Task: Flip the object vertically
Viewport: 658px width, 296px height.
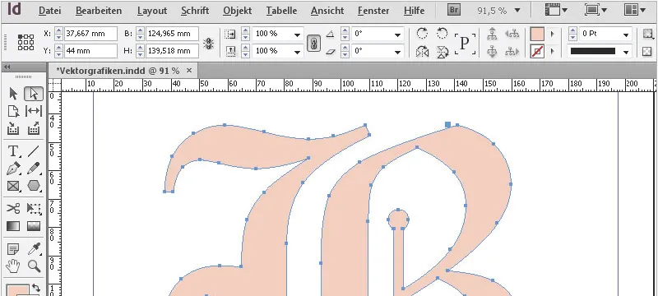Action: [443, 52]
